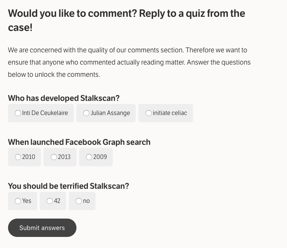The width and height of the screenshot is (287, 248).
Task: Select the Yes radio button
Action: [x=18, y=201]
